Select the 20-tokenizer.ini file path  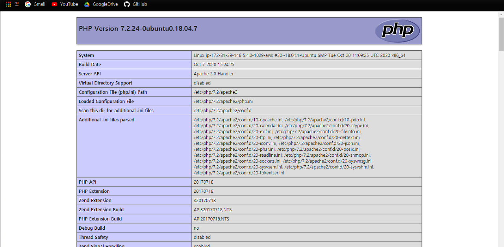click(x=239, y=173)
